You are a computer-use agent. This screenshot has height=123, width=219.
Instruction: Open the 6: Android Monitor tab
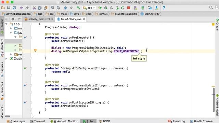64,121
